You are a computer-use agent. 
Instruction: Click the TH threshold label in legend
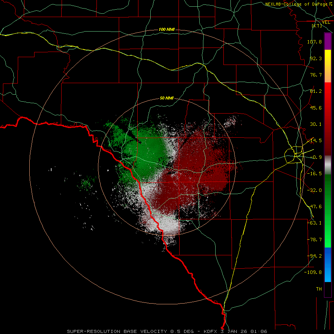[319, 289]
